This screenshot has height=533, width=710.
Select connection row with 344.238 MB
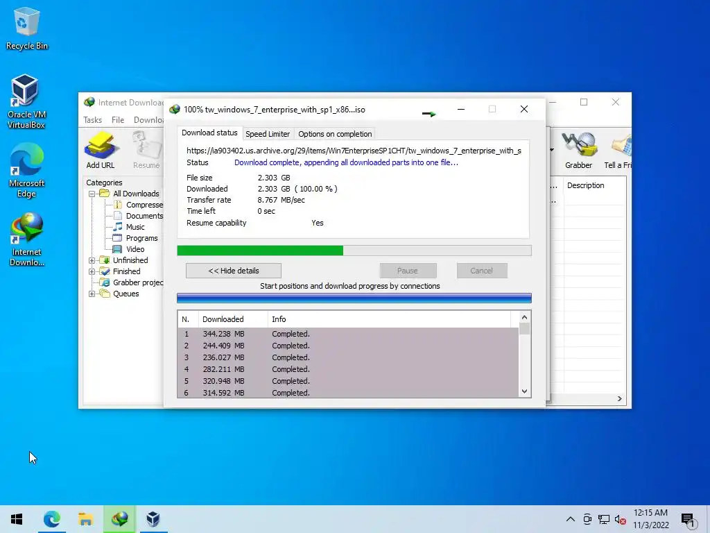click(348, 334)
